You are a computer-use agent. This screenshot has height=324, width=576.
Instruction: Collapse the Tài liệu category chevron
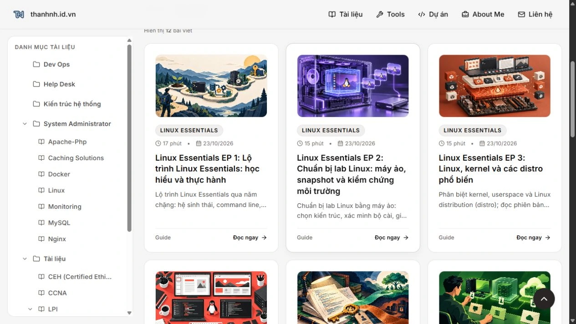25,259
